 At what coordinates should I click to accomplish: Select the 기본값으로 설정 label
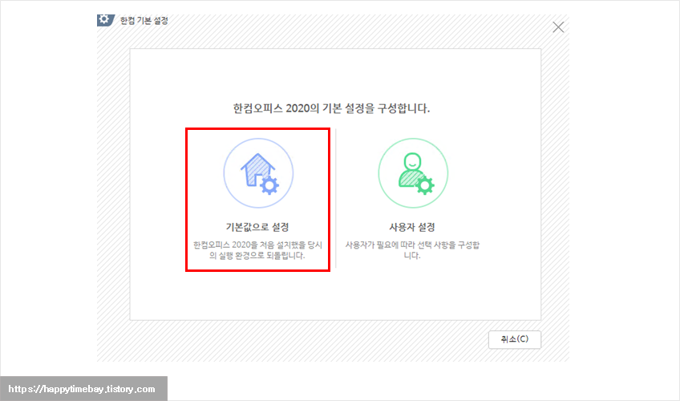257,227
